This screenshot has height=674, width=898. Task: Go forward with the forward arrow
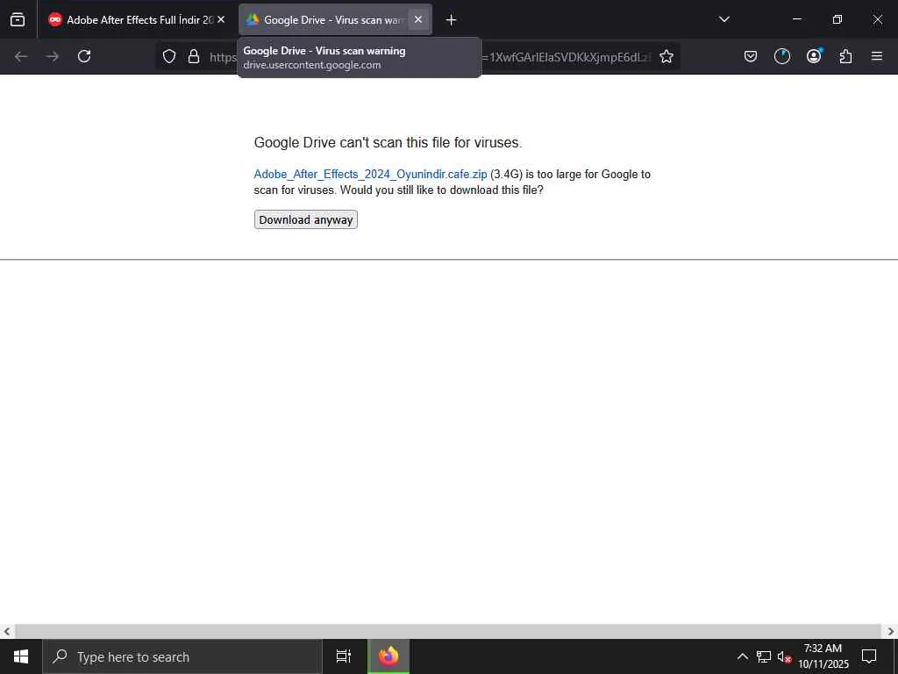click(53, 56)
